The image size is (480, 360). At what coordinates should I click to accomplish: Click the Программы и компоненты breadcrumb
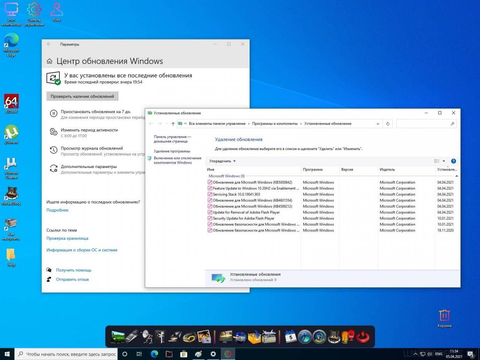(x=275, y=124)
